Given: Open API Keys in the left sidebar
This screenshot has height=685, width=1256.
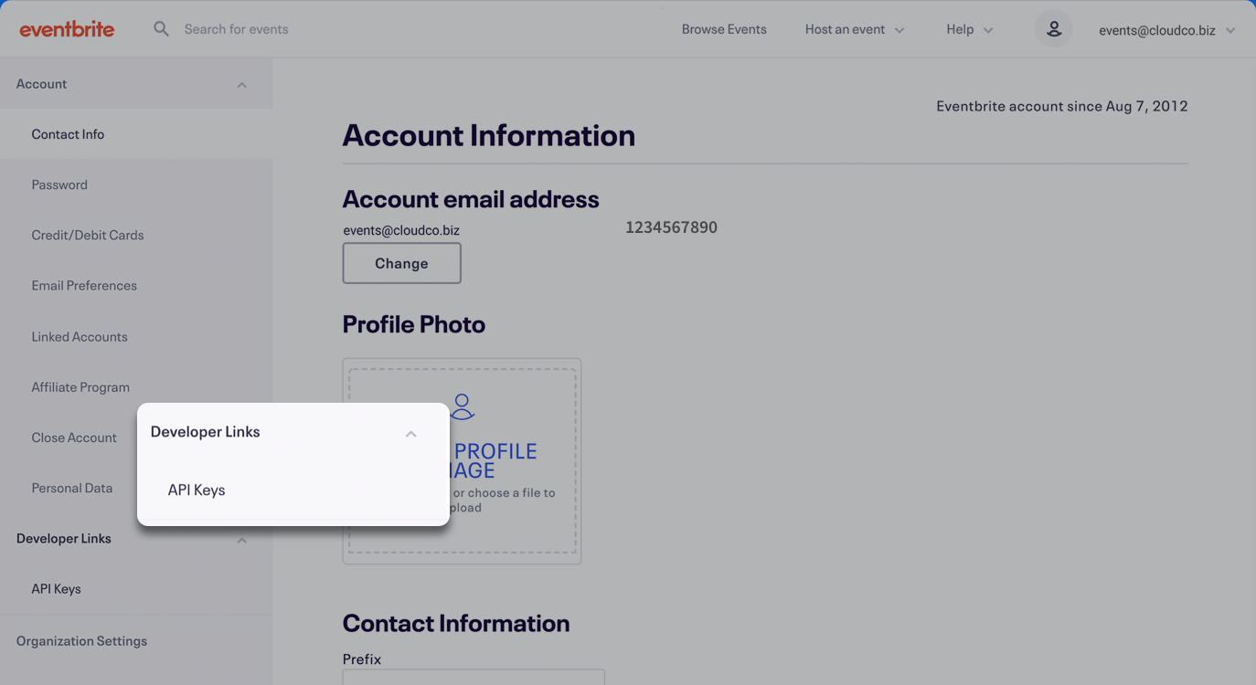Looking at the screenshot, I should coord(57,588).
